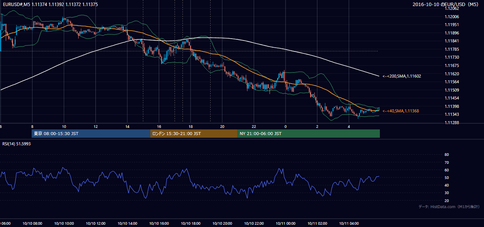The width and height of the screenshot is (484, 227).
Task: Click the 2016-10-10 EUR/USD (M5) heading
Action: pyautogui.click(x=446, y=4)
